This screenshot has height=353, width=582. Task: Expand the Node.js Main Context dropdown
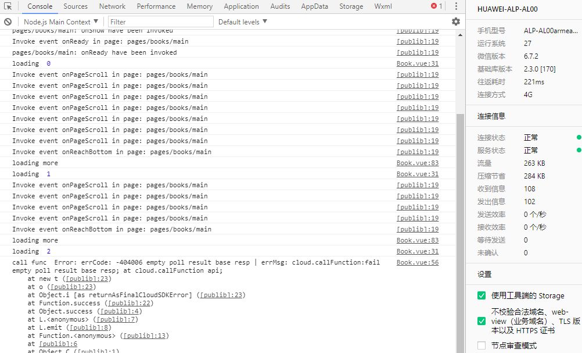click(61, 22)
